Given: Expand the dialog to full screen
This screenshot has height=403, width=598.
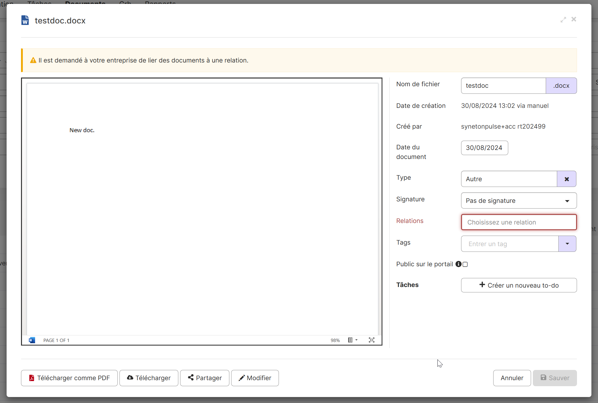Looking at the screenshot, I should click(563, 20).
